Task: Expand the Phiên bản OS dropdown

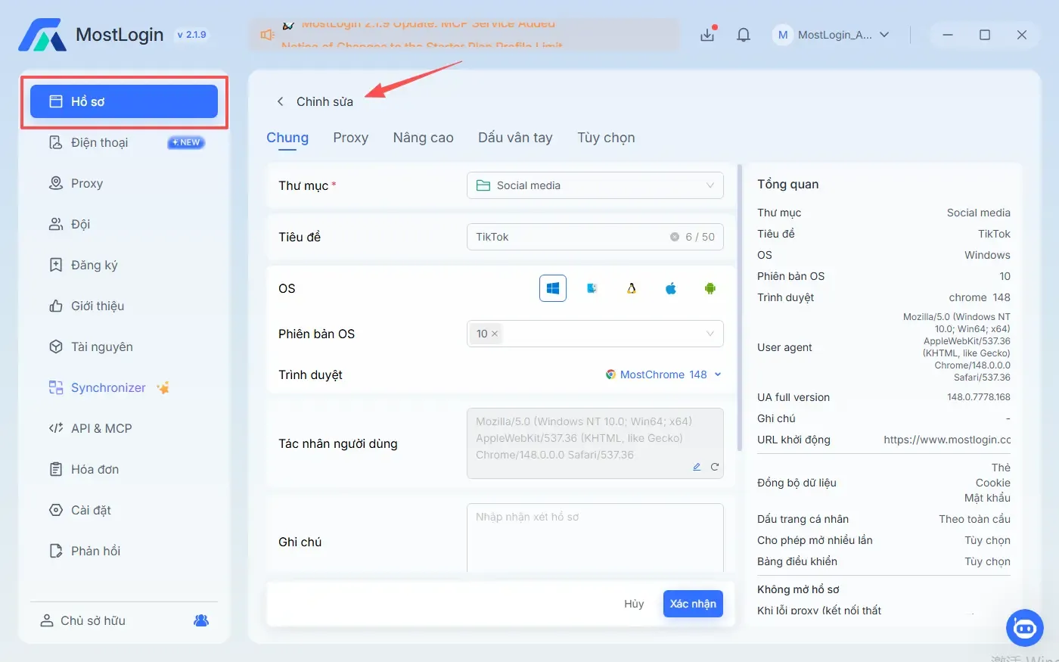Action: click(595, 334)
